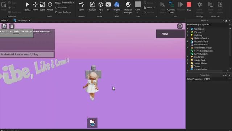Open the Material Manager

pyautogui.click(x=128, y=8)
